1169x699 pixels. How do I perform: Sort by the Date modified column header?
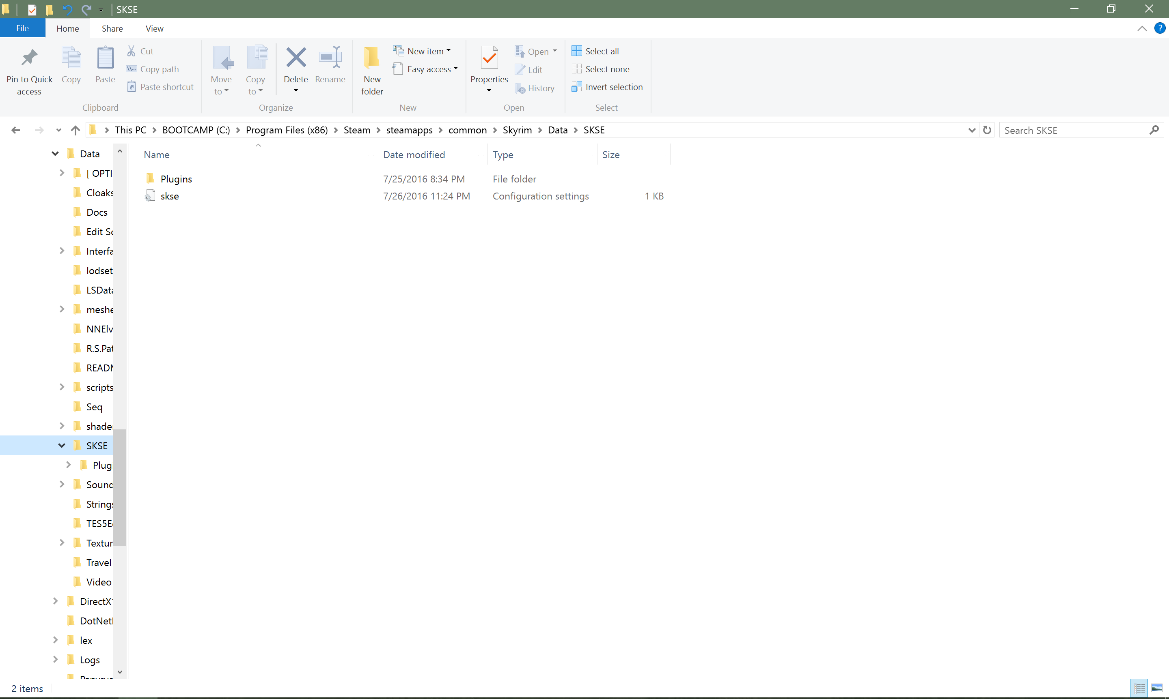432,154
